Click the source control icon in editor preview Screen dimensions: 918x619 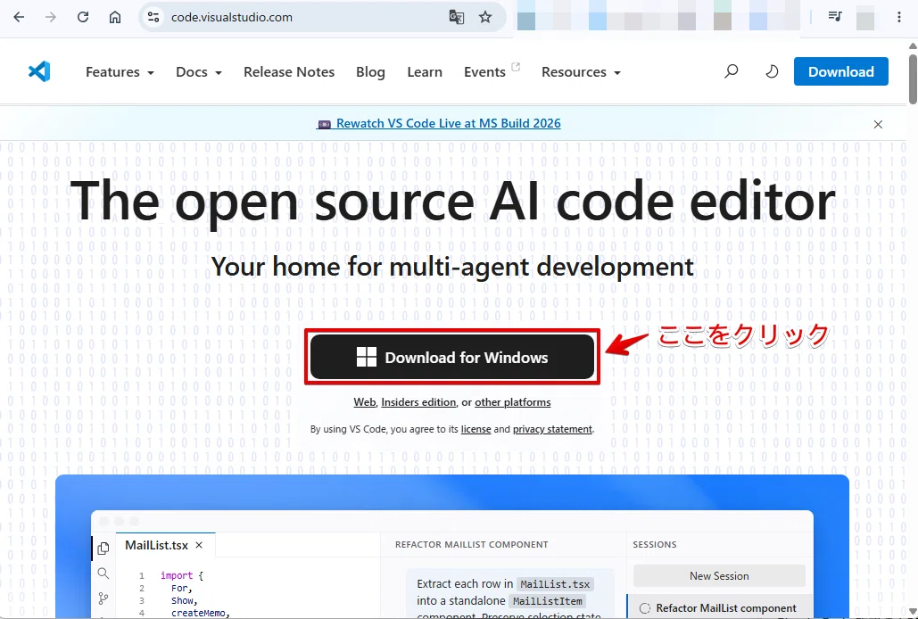[x=103, y=598]
